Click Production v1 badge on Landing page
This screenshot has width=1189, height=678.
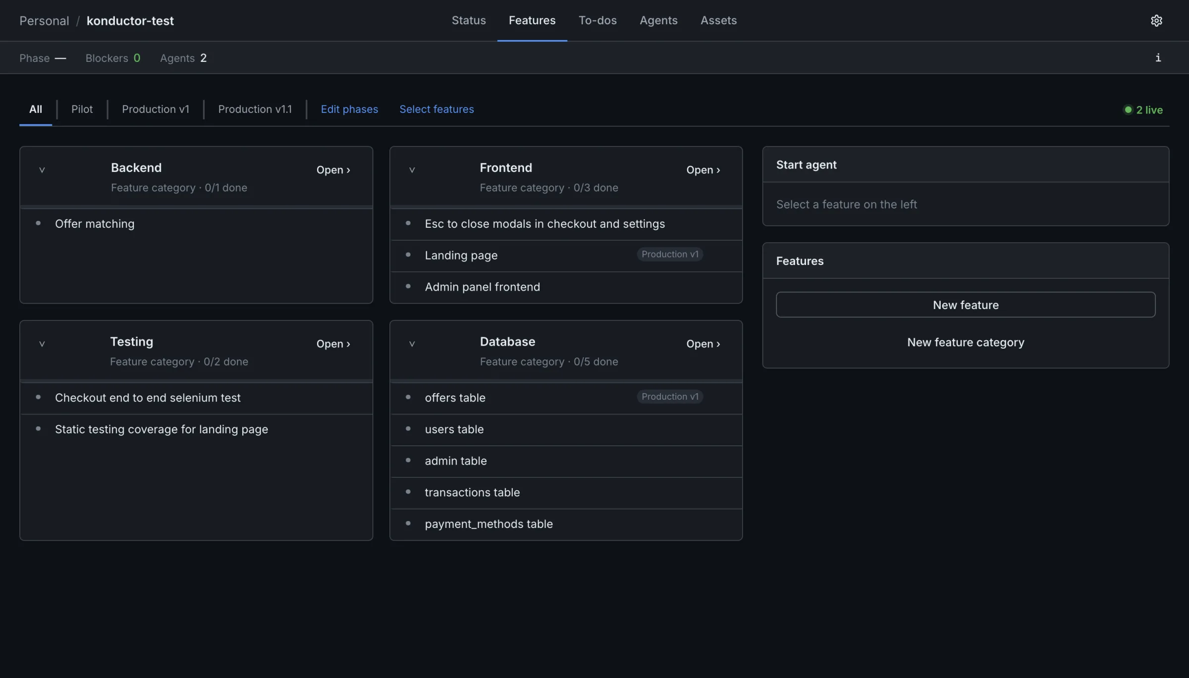[x=670, y=254]
